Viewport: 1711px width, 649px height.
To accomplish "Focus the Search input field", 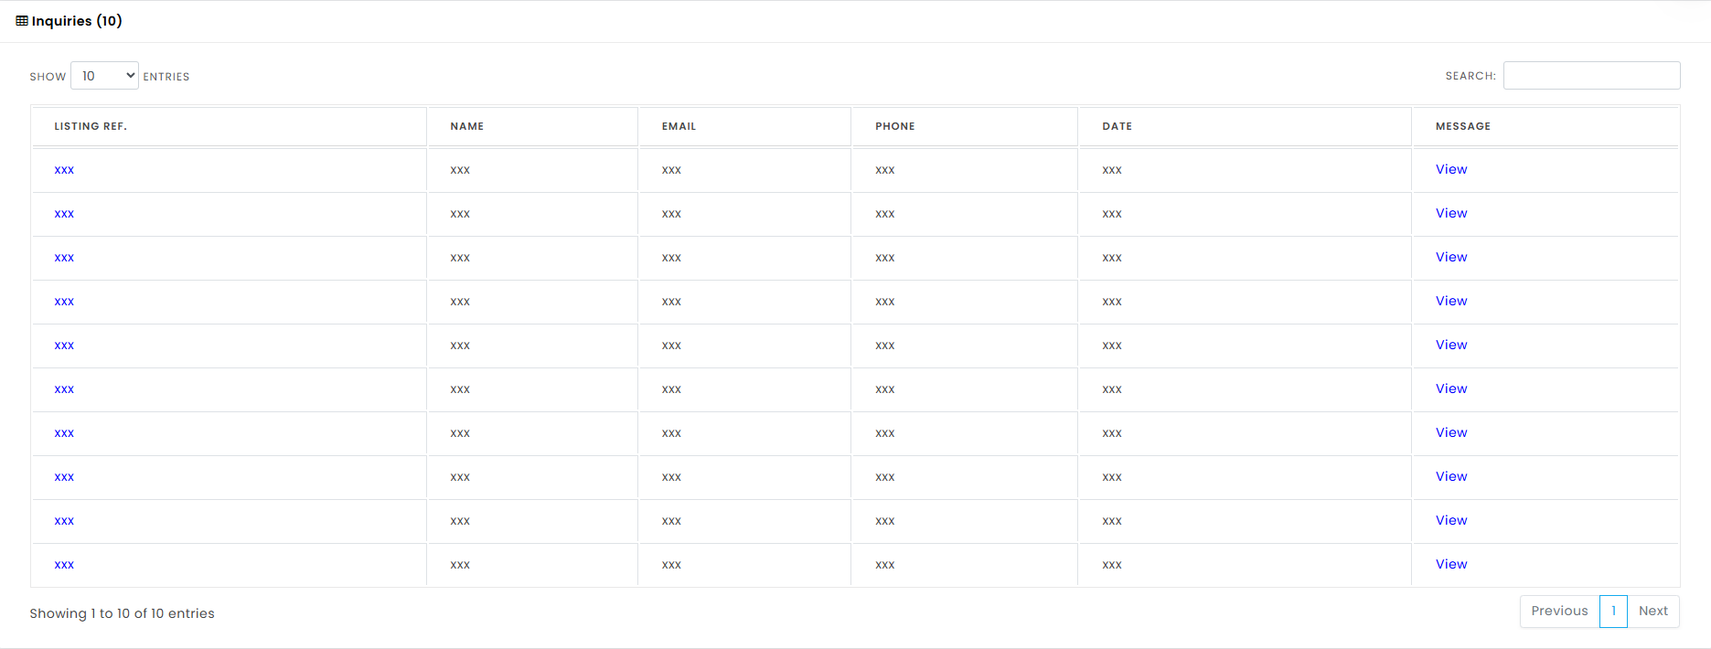I will point(1591,76).
